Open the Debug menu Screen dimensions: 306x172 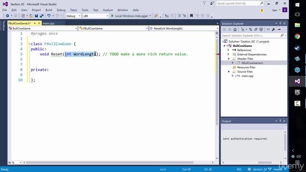[61, 10]
